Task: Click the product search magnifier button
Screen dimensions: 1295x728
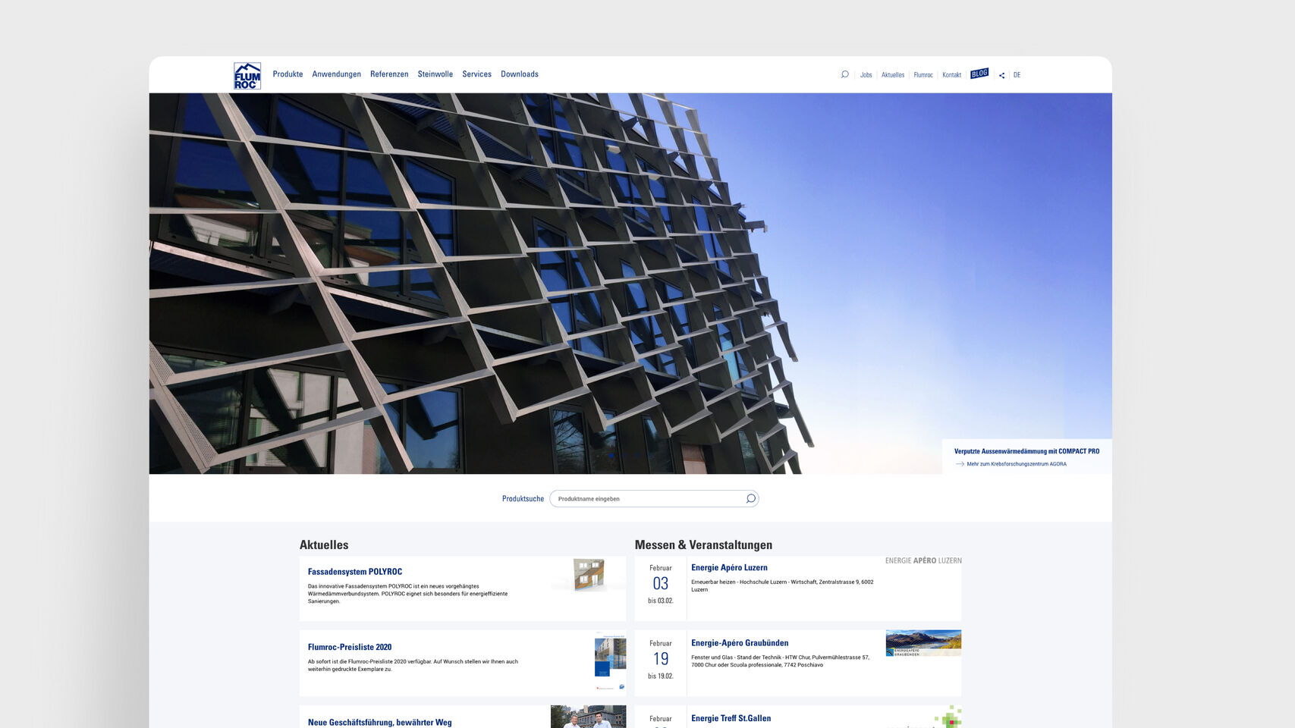Action: coord(750,498)
